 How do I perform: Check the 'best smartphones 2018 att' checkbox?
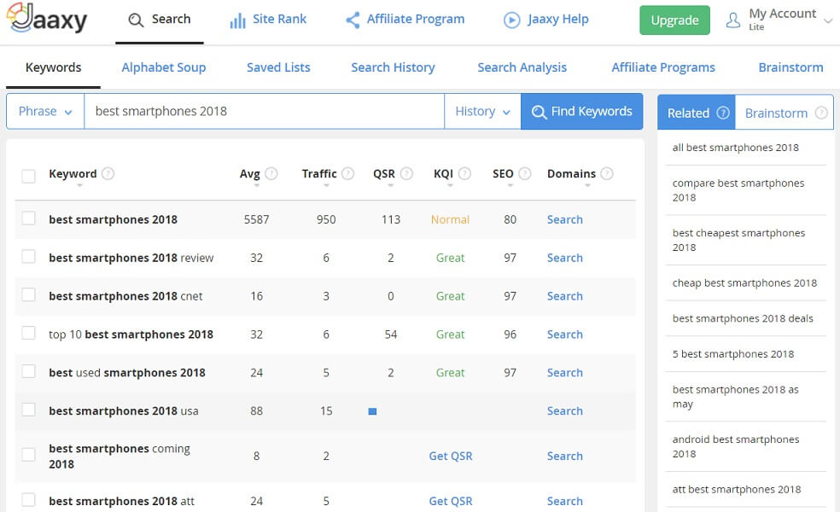[x=28, y=500]
